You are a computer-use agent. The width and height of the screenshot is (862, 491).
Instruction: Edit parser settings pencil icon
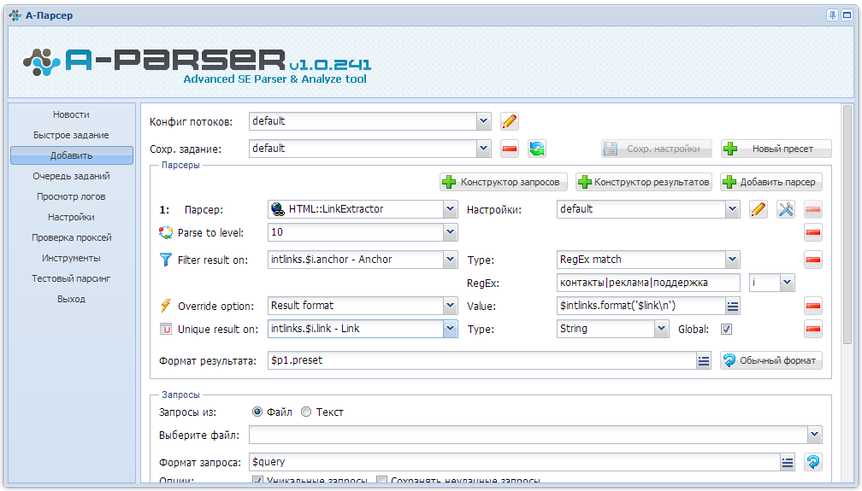pos(758,209)
